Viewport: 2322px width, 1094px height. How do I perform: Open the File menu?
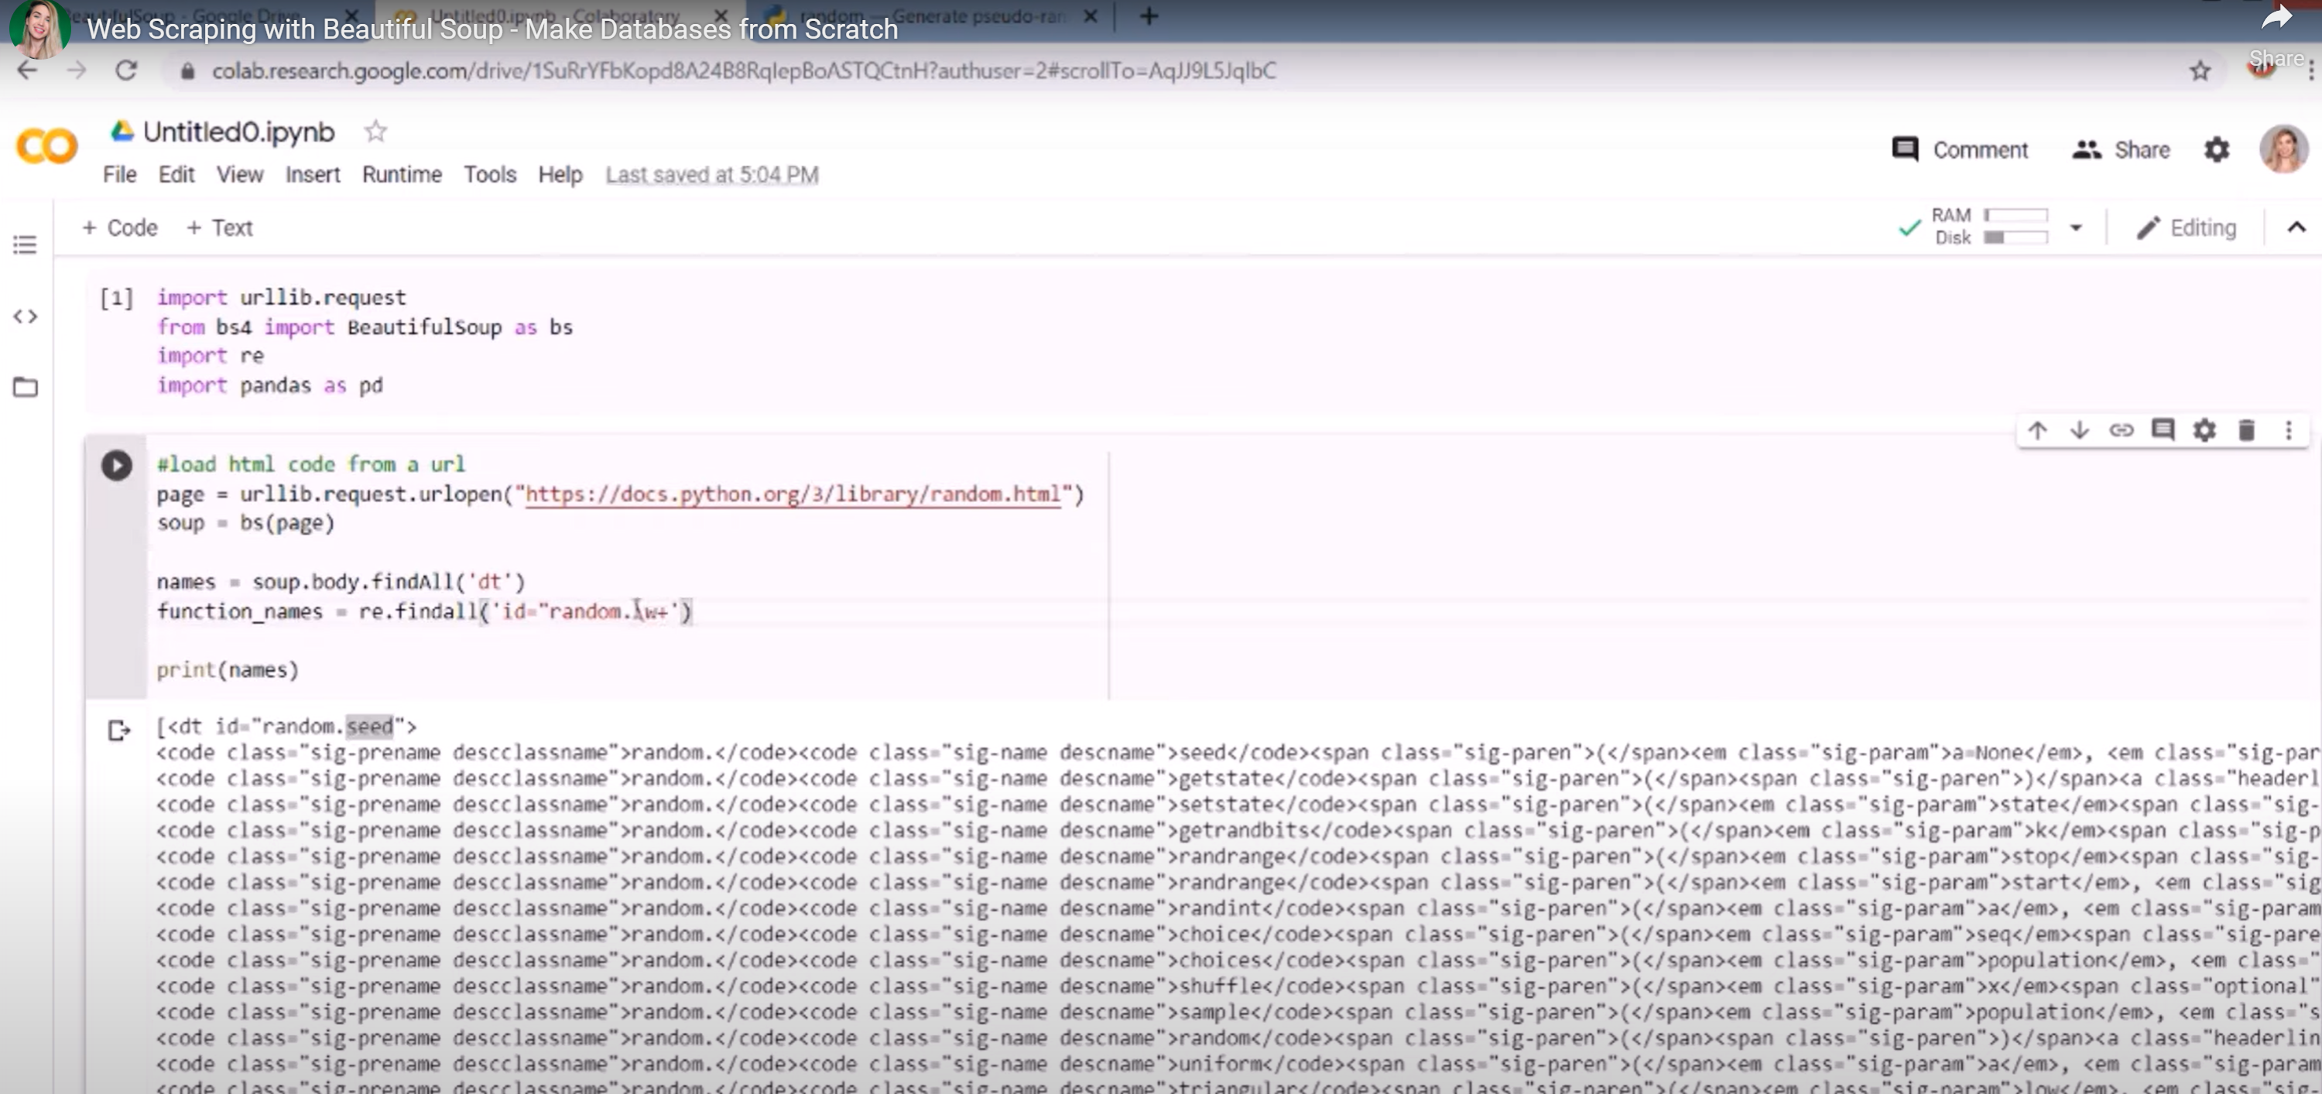point(119,175)
